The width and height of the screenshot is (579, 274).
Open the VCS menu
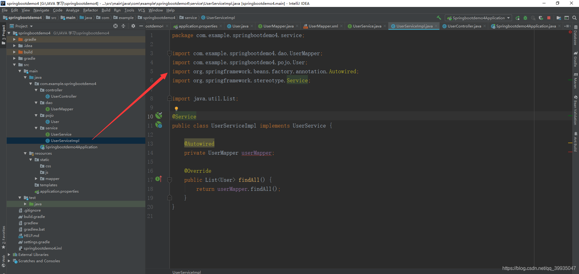pyautogui.click(x=141, y=10)
